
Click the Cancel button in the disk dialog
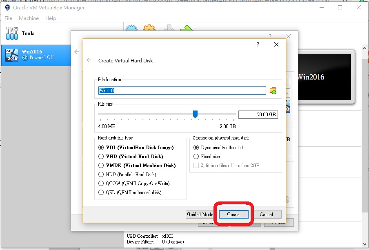267,214
